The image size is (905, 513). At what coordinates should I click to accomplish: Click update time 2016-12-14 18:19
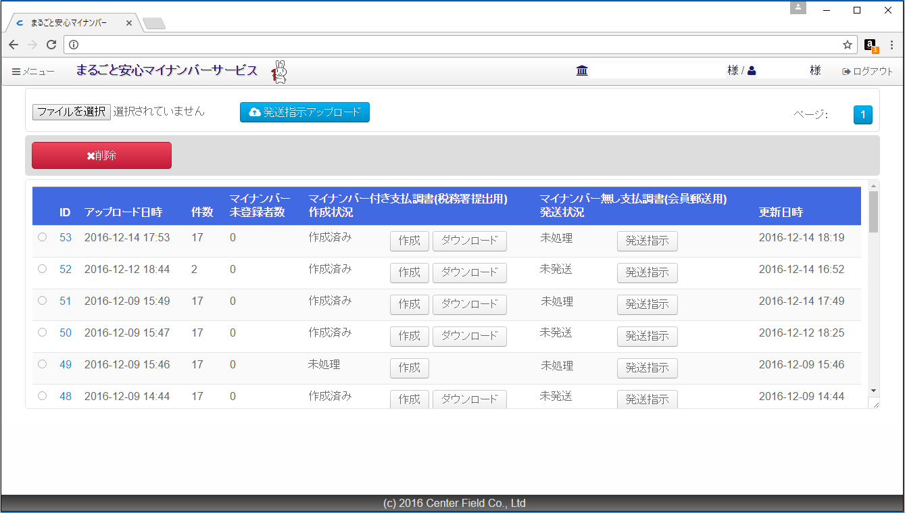(x=802, y=237)
